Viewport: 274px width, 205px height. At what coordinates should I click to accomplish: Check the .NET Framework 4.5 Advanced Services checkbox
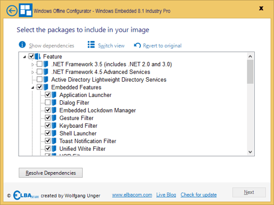(x=39, y=72)
